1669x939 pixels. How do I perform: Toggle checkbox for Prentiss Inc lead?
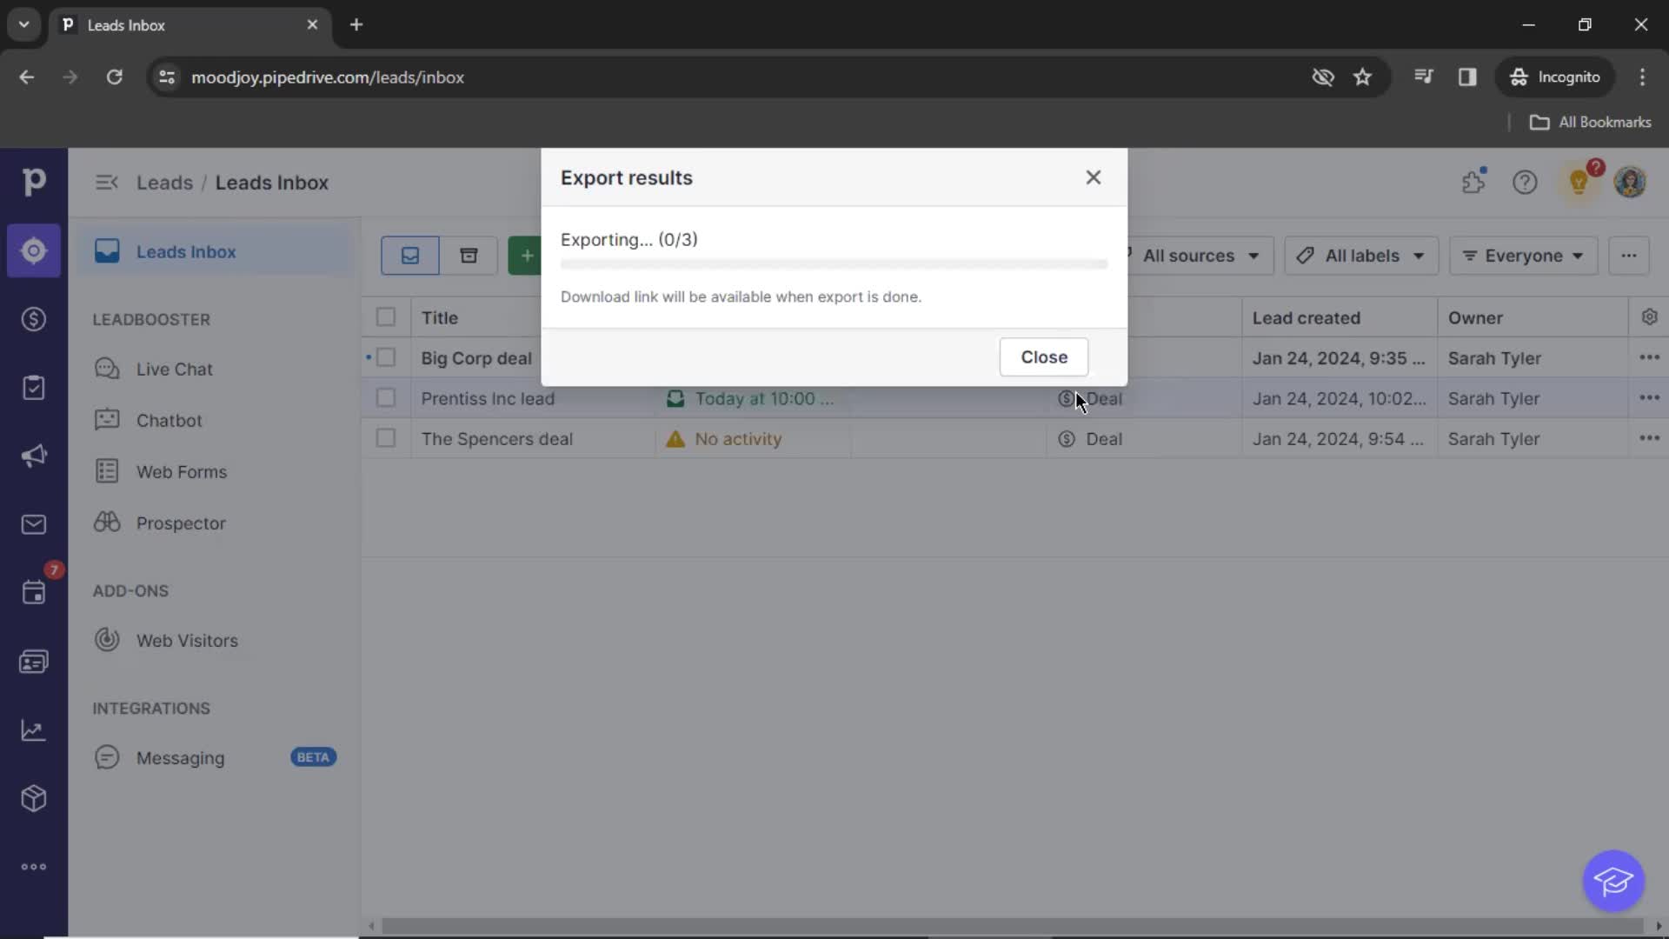click(x=385, y=398)
